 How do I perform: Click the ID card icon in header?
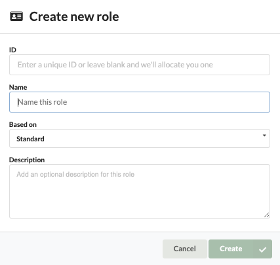coord(16,16)
